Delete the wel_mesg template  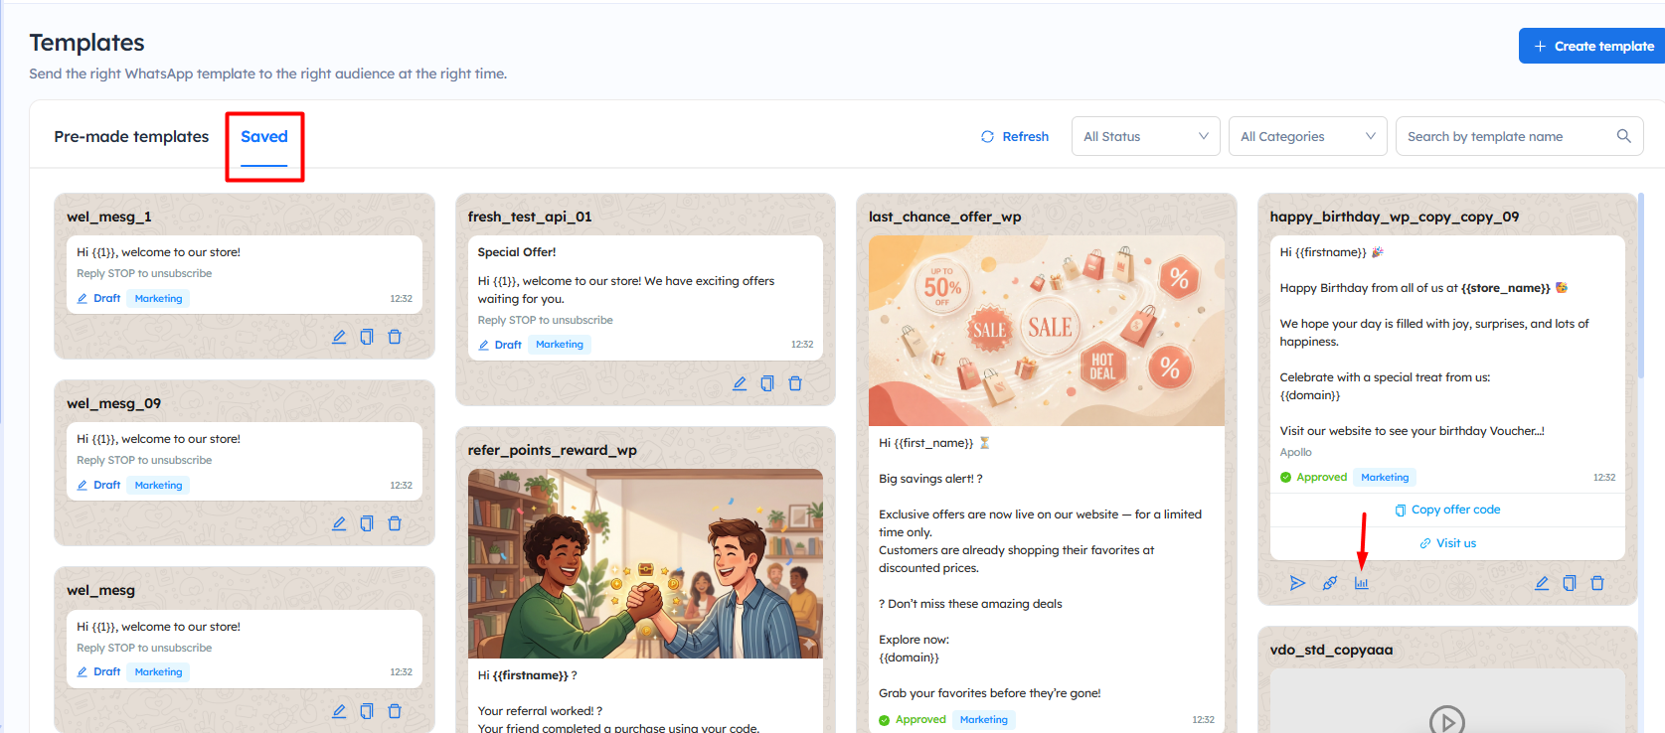(x=395, y=711)
